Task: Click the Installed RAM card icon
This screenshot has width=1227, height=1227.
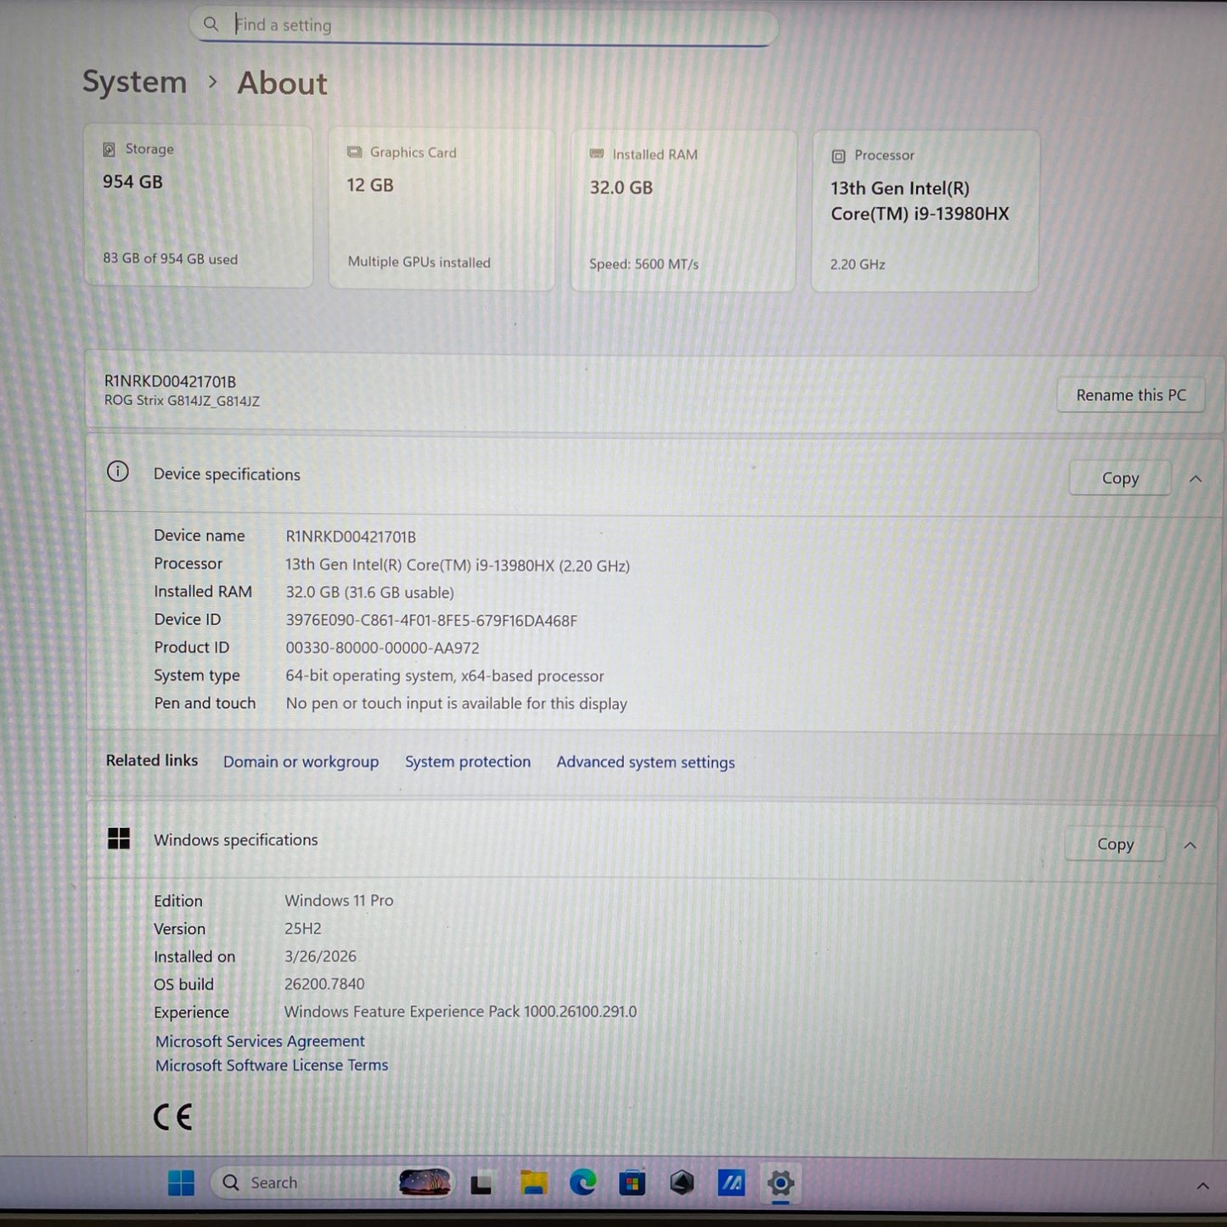Action: 597,154
